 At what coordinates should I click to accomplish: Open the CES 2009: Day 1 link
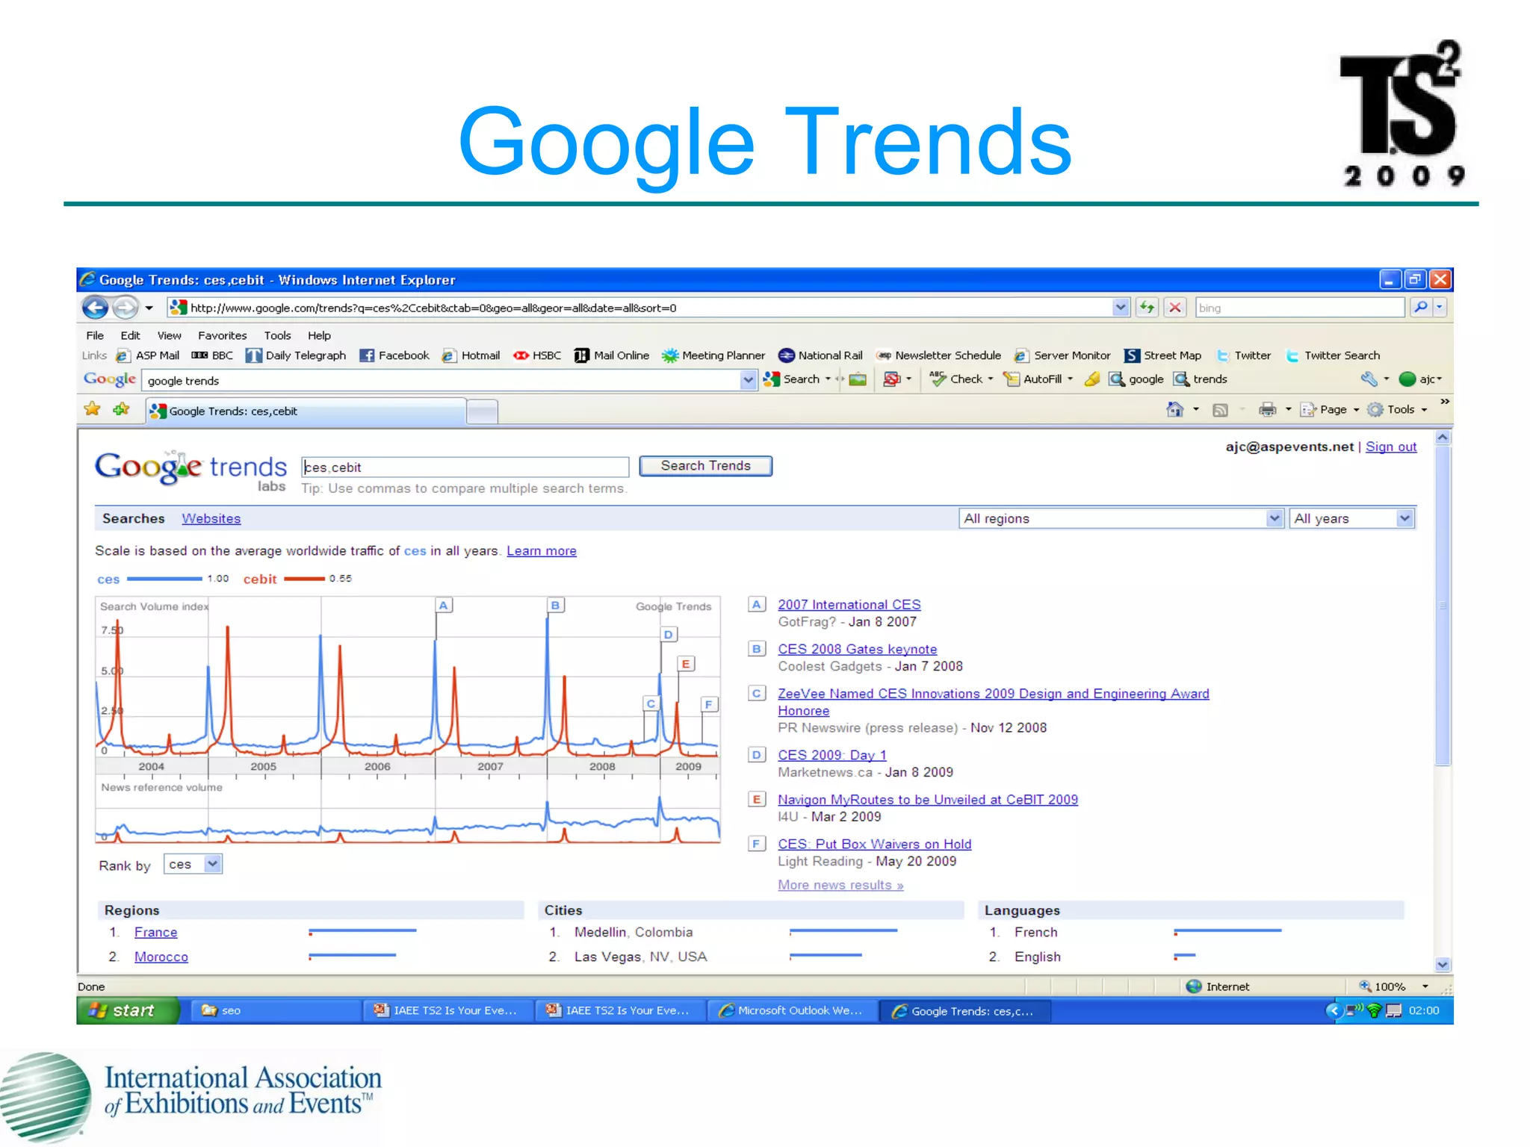click(x=832, y=755)
